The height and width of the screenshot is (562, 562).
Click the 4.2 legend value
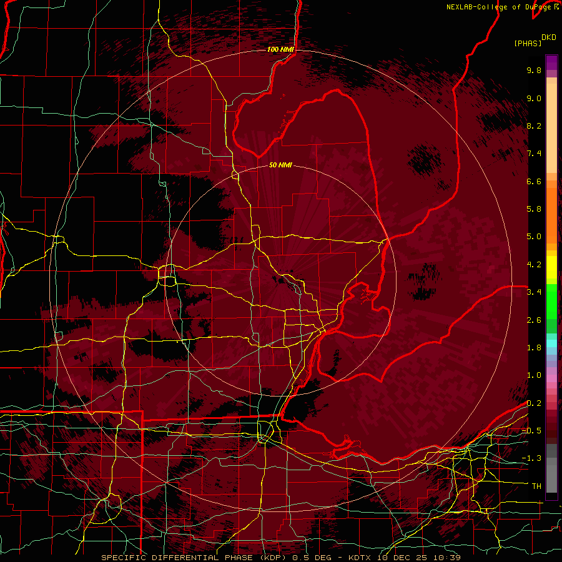534,265
